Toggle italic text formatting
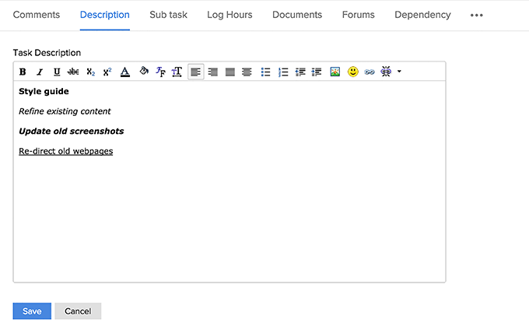This screenshot has height=330, width=529. [40, 72]
